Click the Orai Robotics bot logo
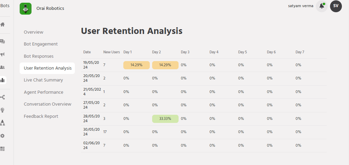 click(x=26, y=8)
